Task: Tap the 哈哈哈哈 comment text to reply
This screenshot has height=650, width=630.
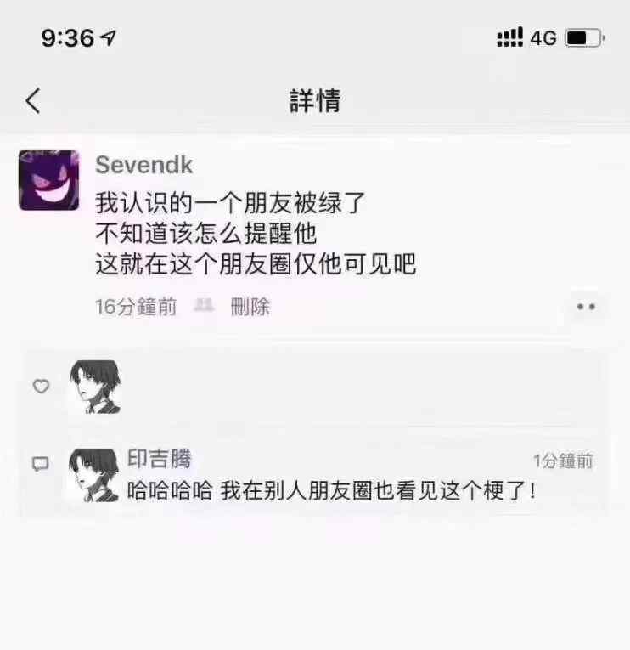Action: [x=331, y=491]
